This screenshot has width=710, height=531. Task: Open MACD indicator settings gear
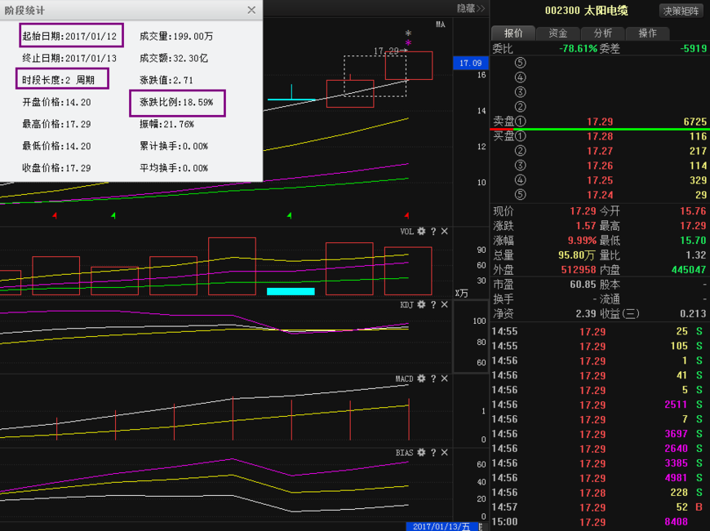tap(421, 378)
